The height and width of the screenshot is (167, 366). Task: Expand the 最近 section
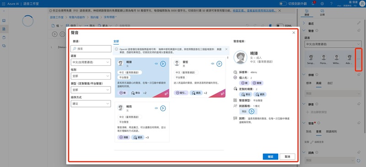tap(304, 23)
